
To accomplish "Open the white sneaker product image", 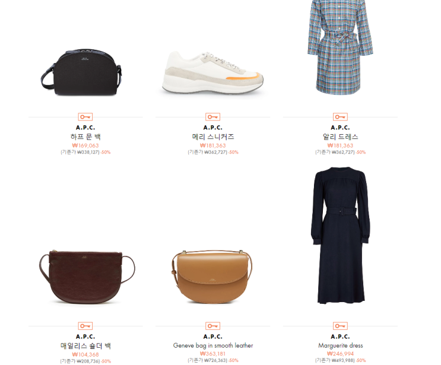I will click(212, 72).
